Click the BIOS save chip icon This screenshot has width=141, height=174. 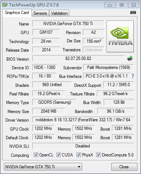pyautogui.click(x=130, y=58)
